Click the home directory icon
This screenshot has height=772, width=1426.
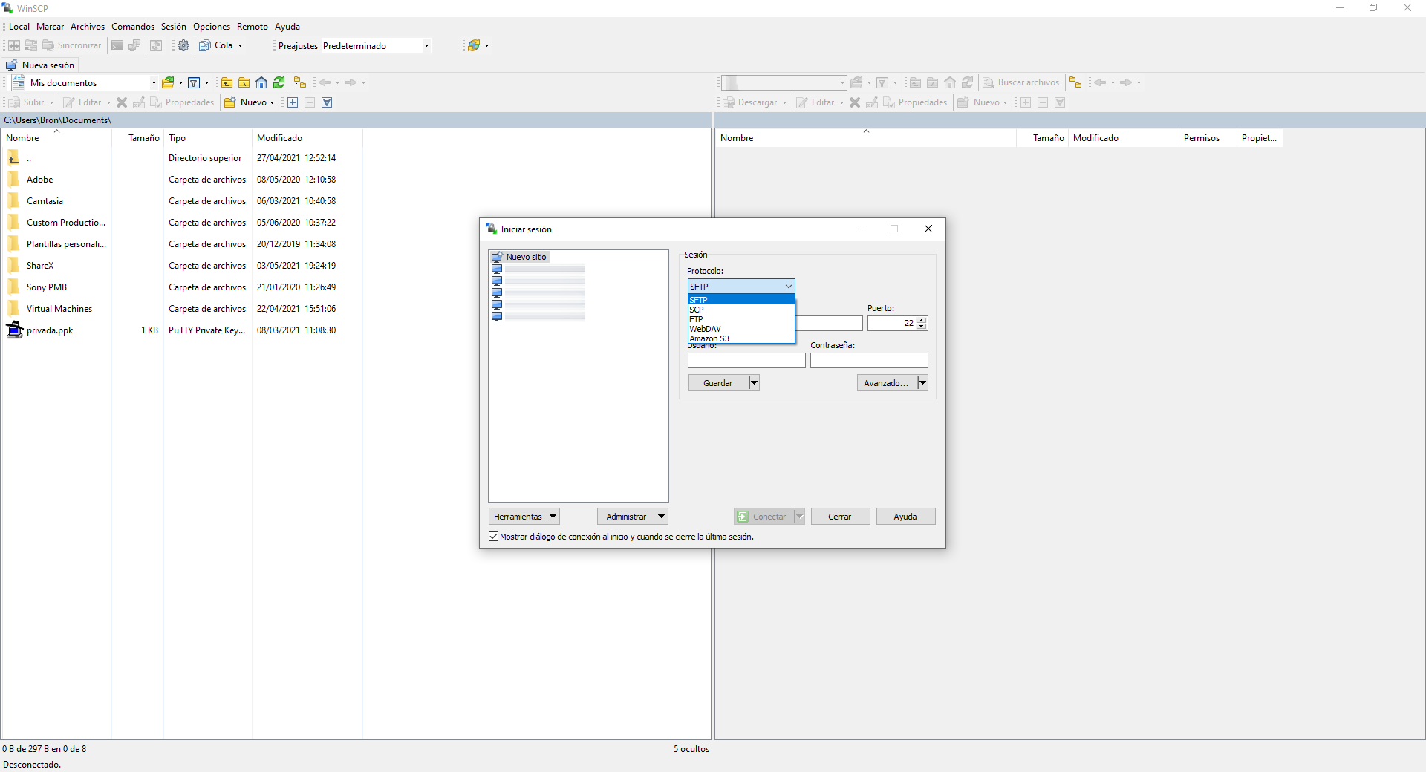[x=261, y=82]
